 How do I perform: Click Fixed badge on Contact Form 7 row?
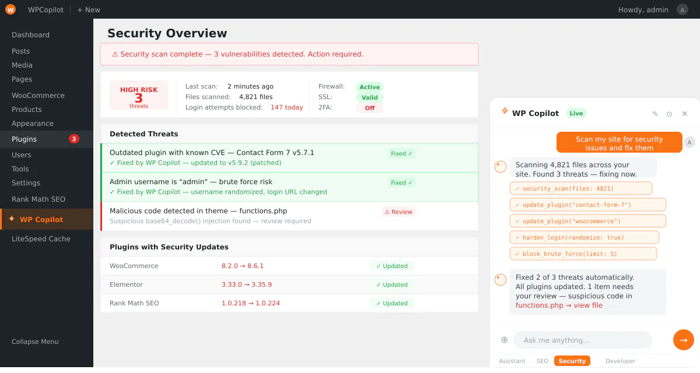click(402, 154)
